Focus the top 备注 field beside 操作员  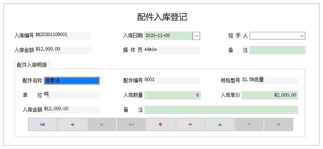277,50
